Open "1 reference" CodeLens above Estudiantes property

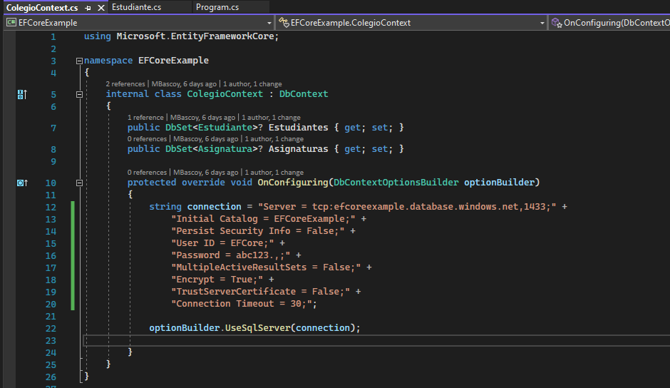(145, 118)
